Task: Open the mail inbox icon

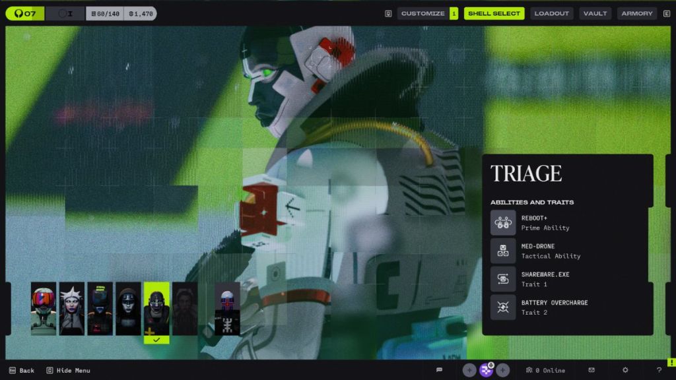Action: pyautogui.click(x=591, y=370)
